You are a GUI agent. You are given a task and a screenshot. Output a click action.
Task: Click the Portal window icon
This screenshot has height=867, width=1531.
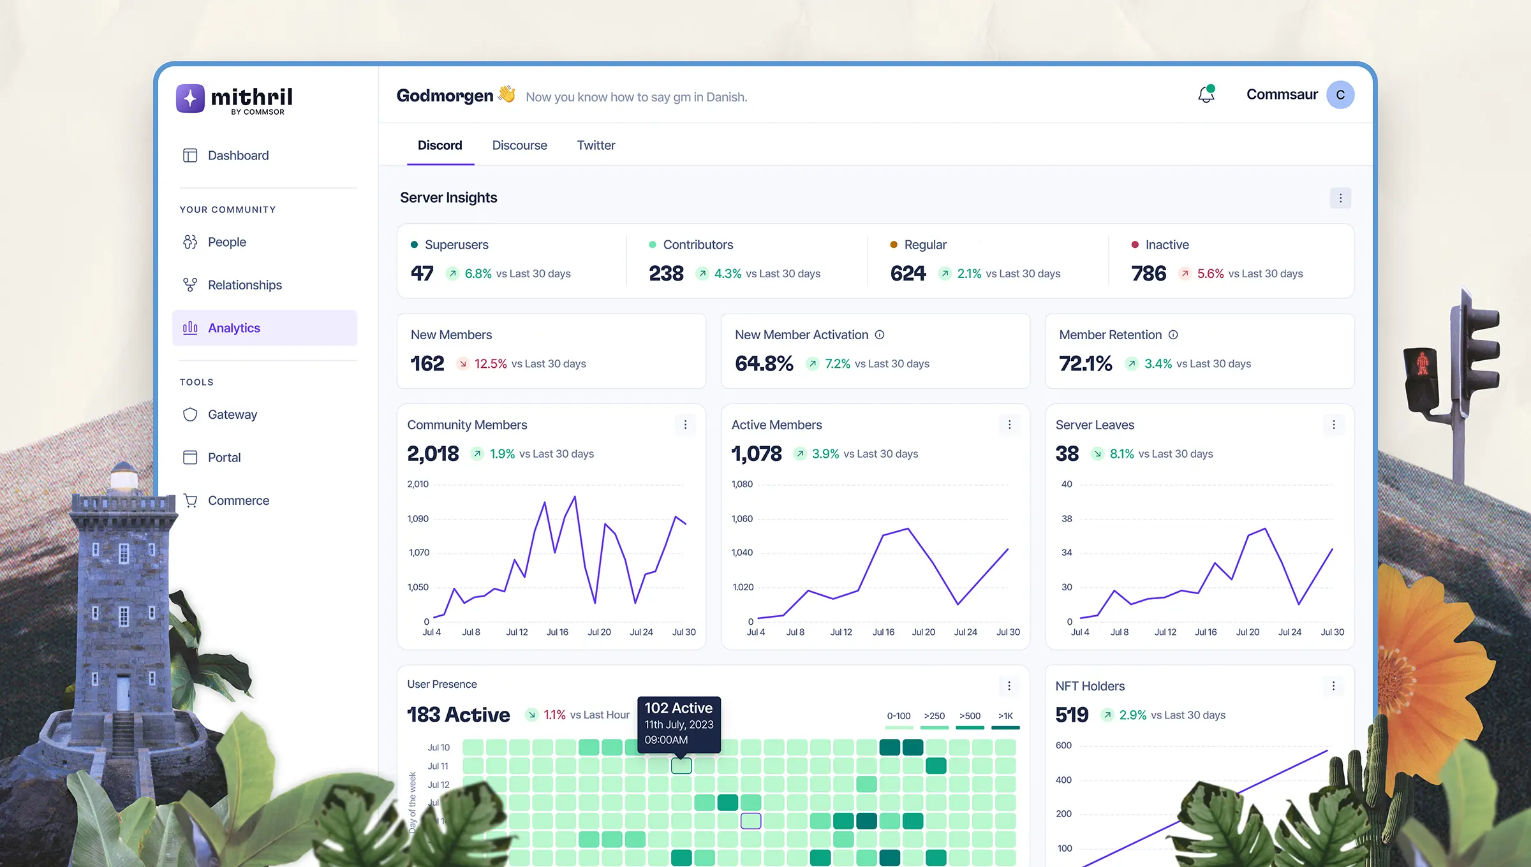tap(190, 458)
